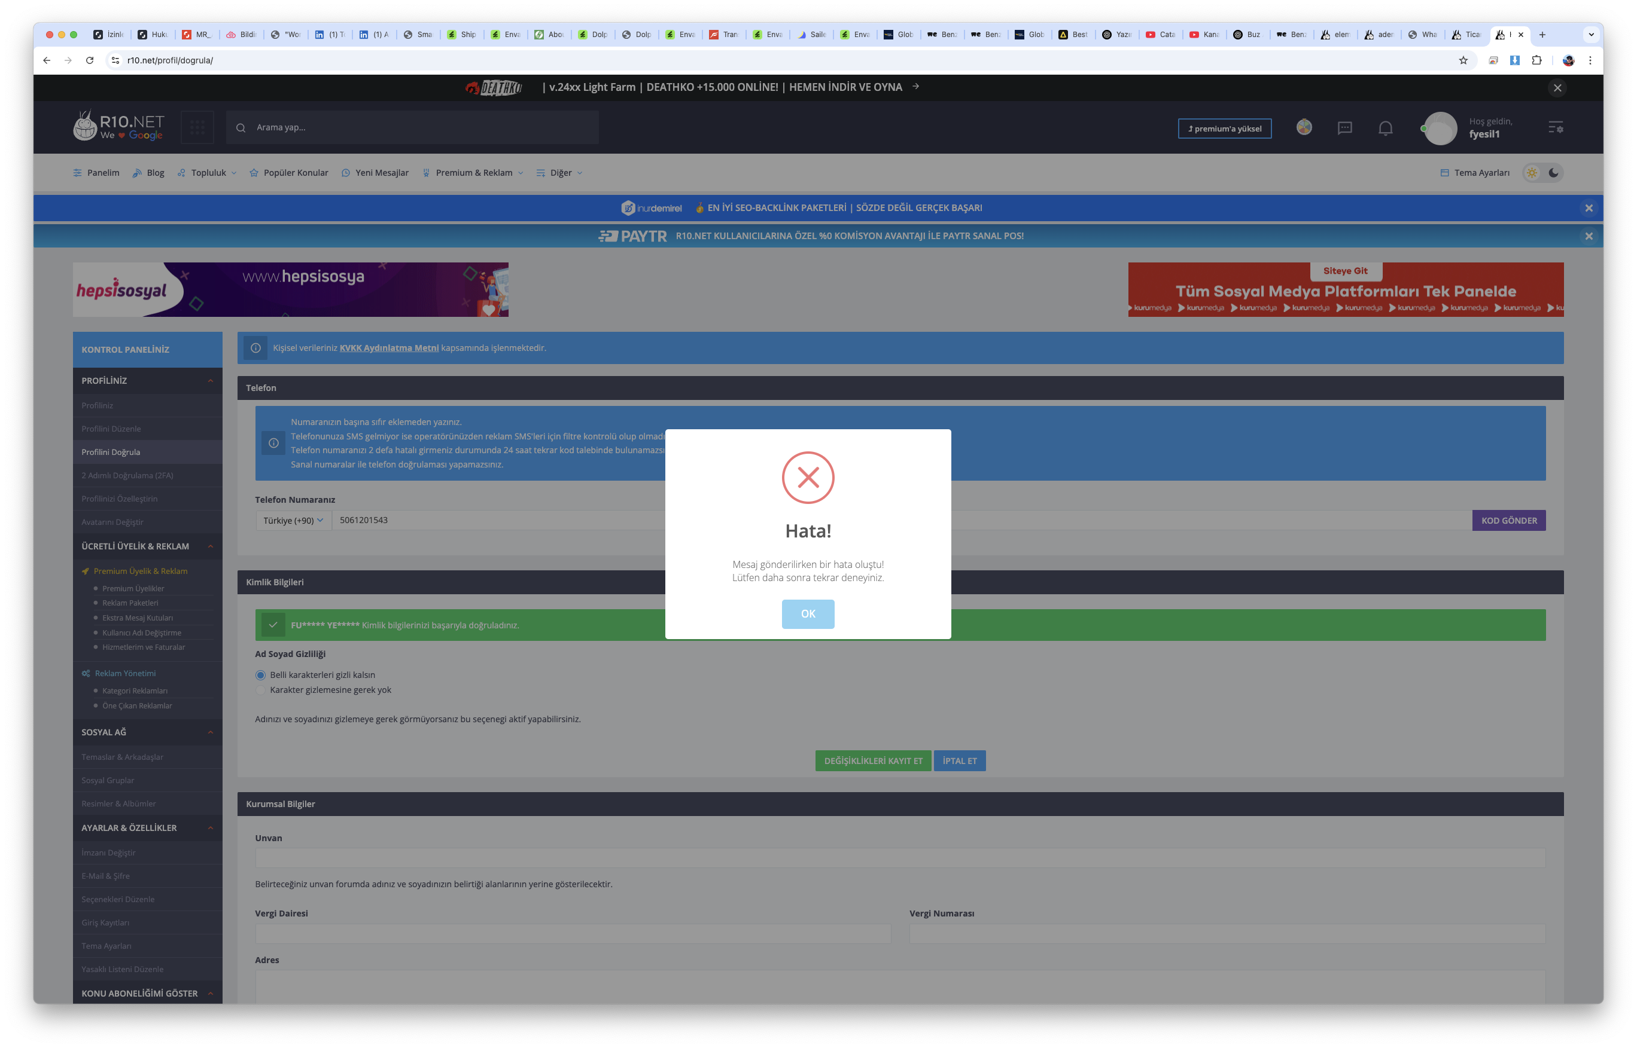Open the Chrome three-dot menu
The width and height of the screenshot is (1637, 1048).
pos(1590,60)
